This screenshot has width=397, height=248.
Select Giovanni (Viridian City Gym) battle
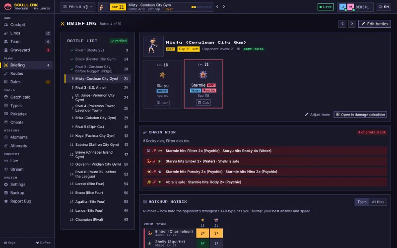98,164
